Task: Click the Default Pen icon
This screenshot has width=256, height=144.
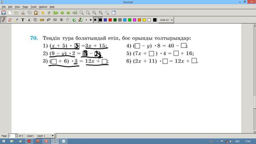Action: click(81, 20)
